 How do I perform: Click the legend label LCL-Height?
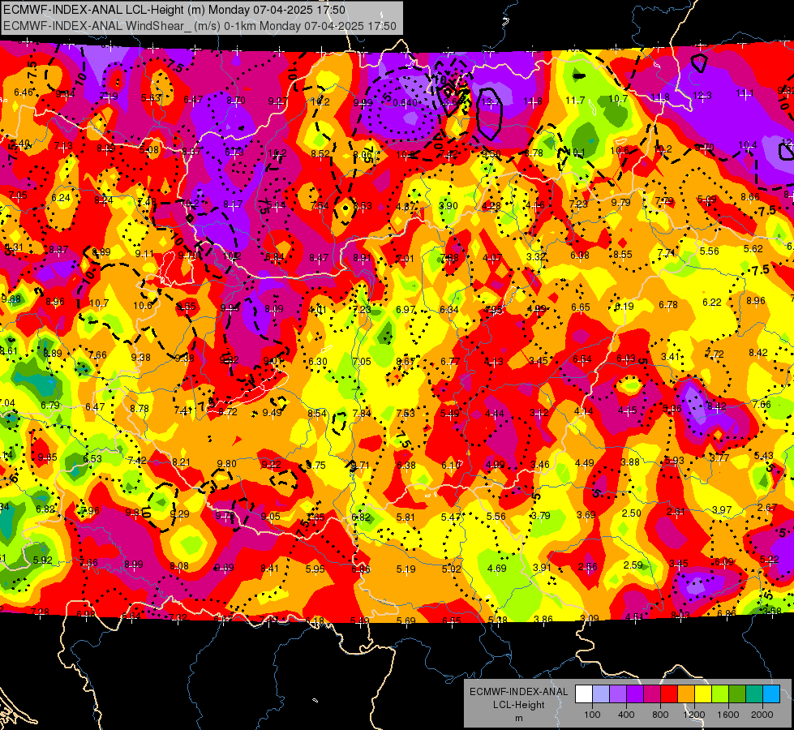coord(518,705)
